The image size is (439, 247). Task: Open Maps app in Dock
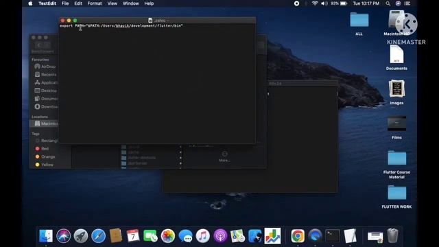238,236
